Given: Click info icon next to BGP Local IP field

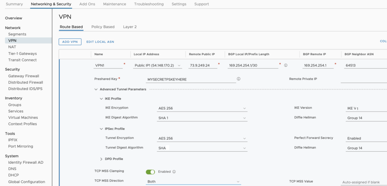Looking at the screenshot, I should click(286, 65).
